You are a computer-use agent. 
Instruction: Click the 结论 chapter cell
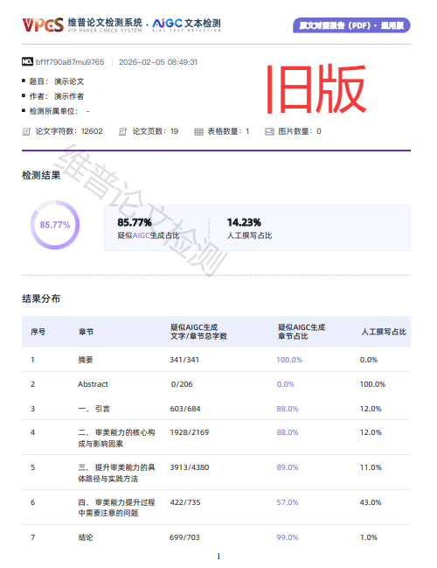(x=86, y=537)
